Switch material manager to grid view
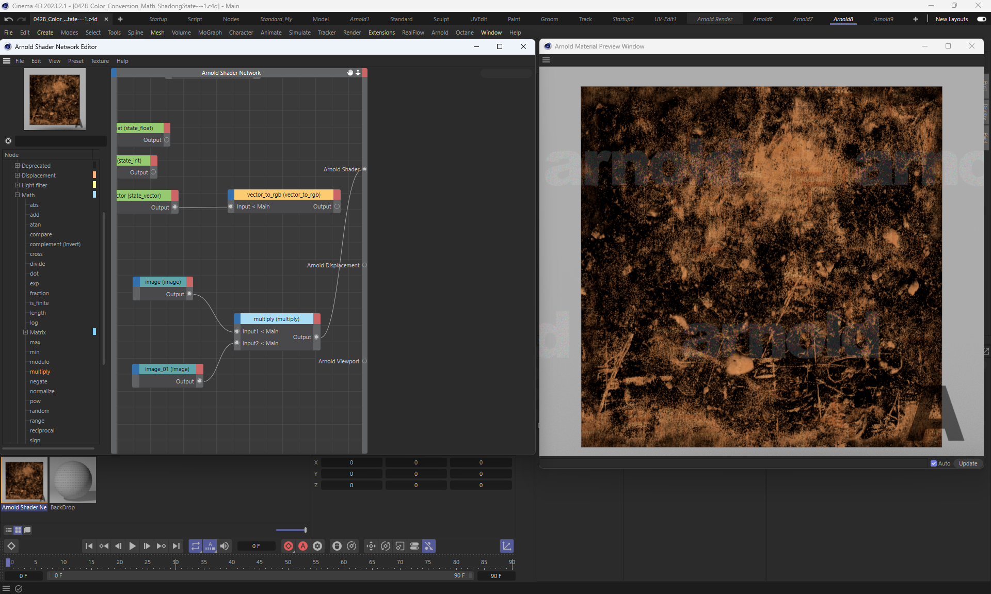 pyautogui.click(x=18, y=530)
